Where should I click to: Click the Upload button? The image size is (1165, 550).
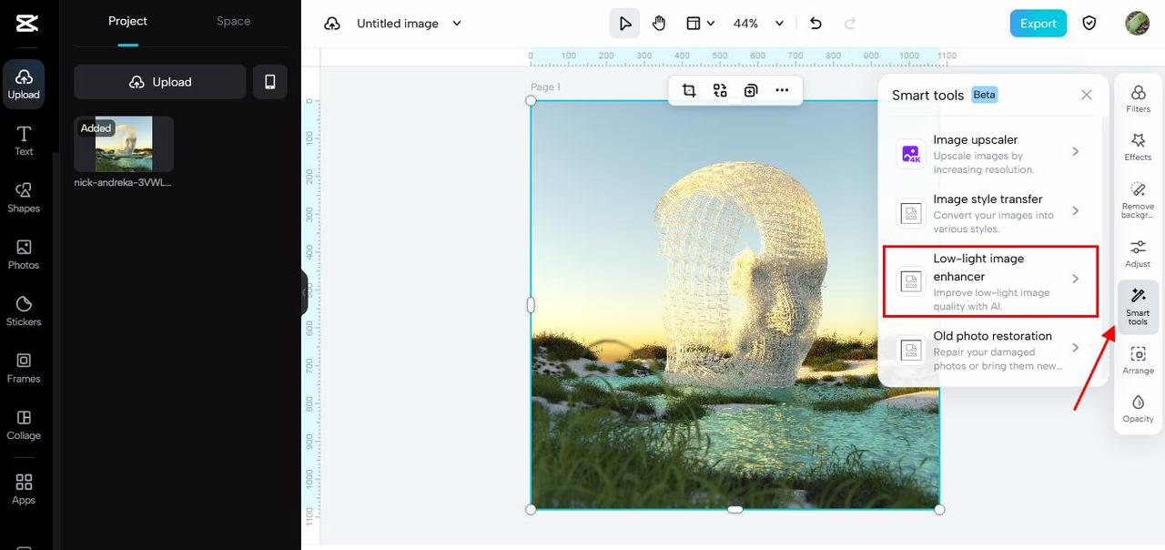click(x=160, y=82)
